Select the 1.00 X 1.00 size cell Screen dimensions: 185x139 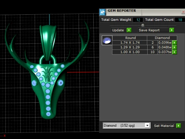pyautogui.click(x=130, y=52)
